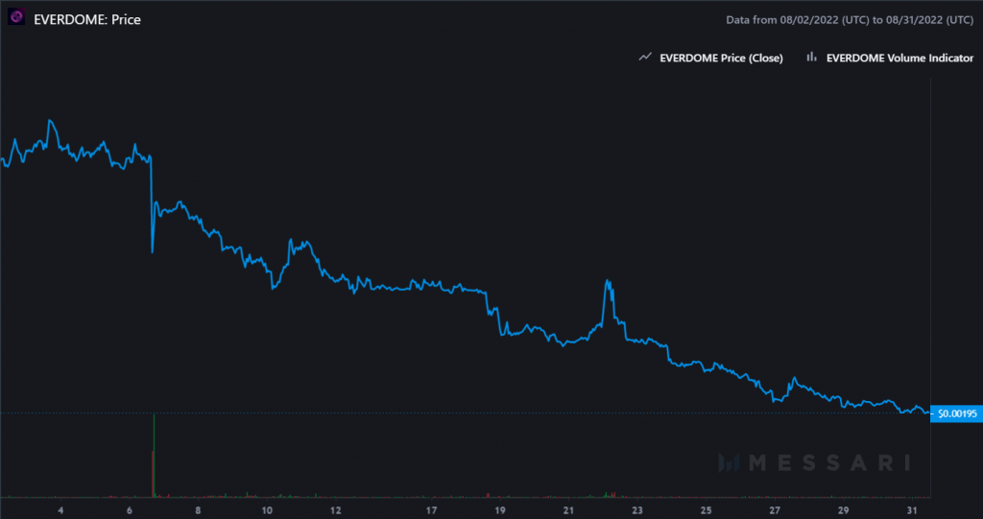
Task: Click the x-axis date label 19
Action: pos(500,509)
